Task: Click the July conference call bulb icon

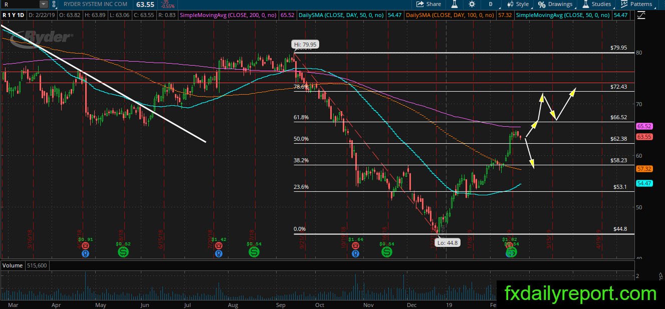Action: 218,254
